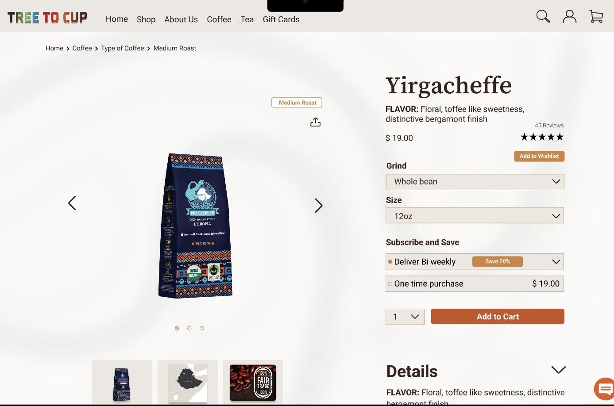Image resolution: width=614 pixels, height=406 pixels.
Task: Show the previous product image arrow
Action: (x=72, y=203)
